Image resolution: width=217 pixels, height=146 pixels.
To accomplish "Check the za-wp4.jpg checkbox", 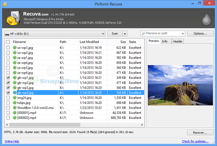I will point(8,63).
